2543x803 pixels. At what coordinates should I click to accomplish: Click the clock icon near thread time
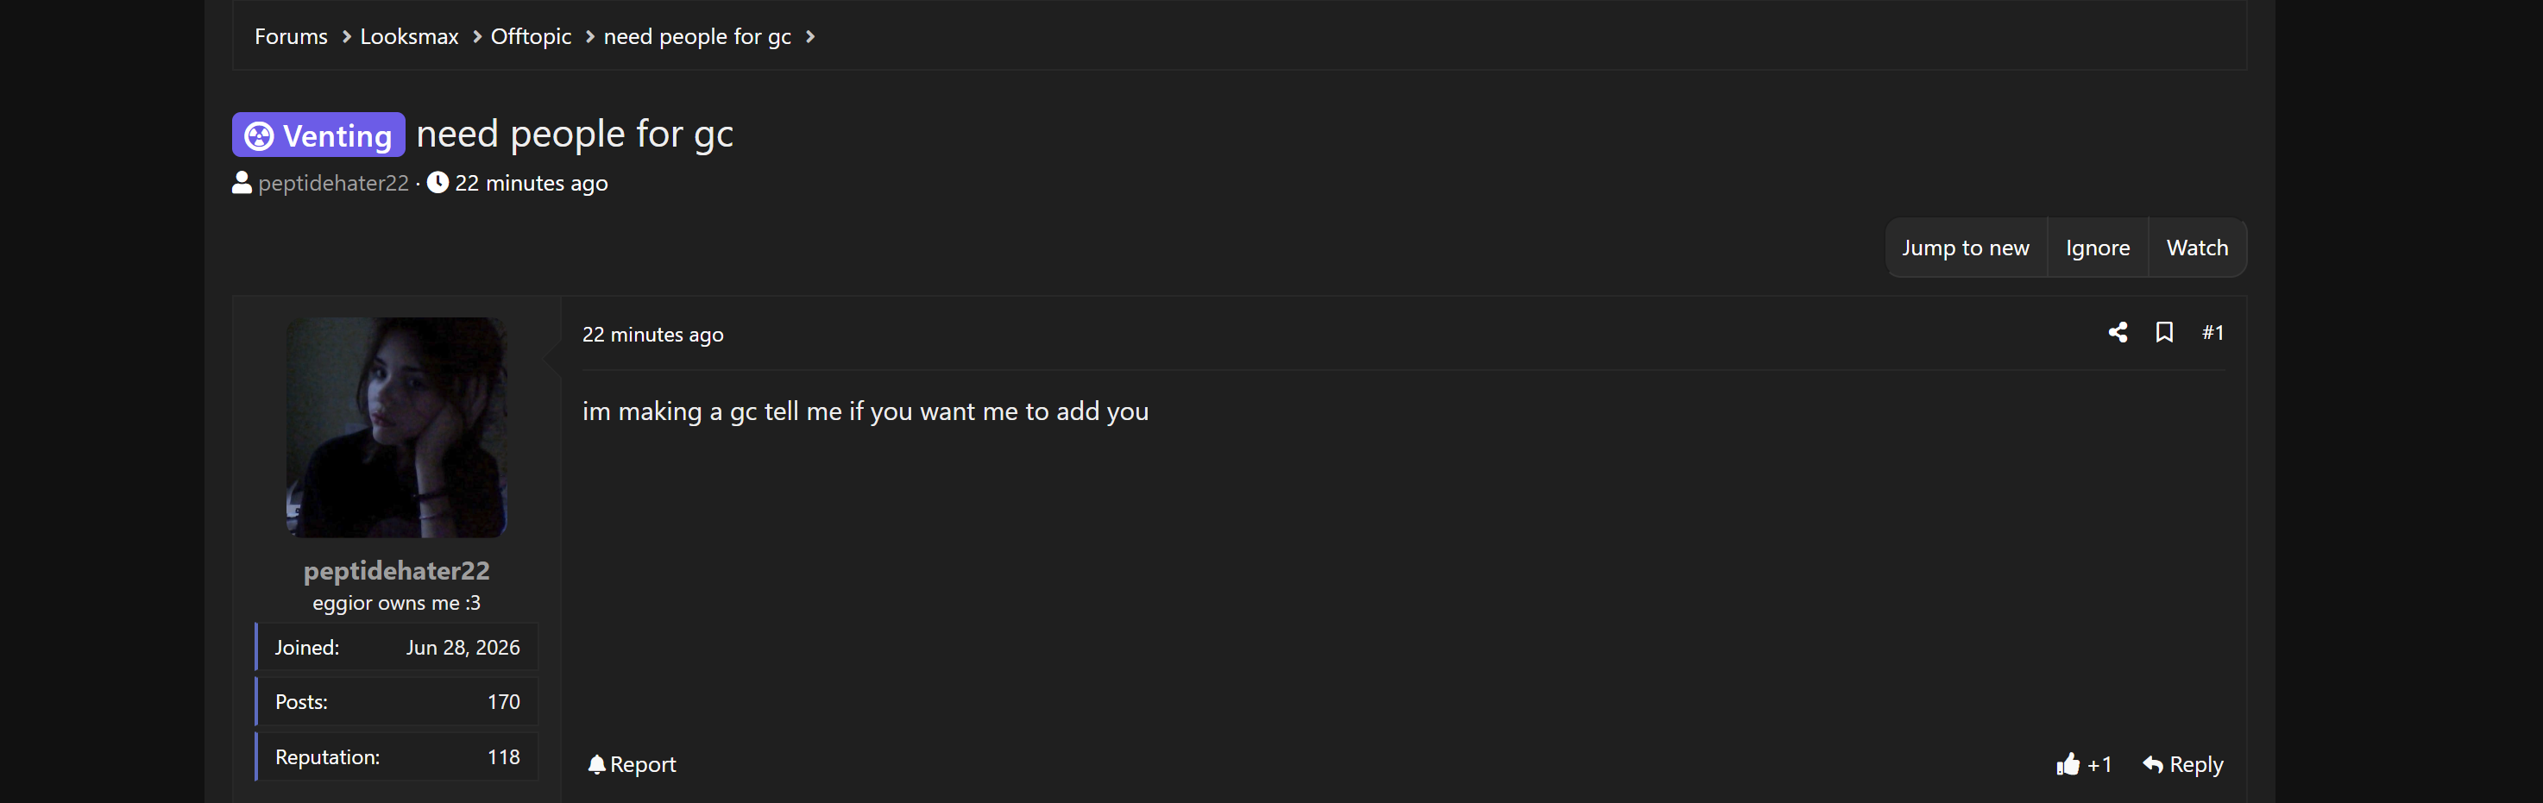[437, 183]
